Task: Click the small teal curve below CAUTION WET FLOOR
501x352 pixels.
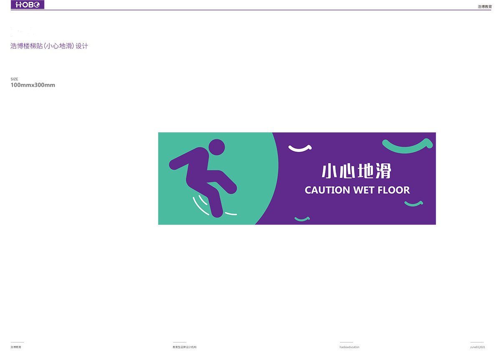Action: click(413, 204)
